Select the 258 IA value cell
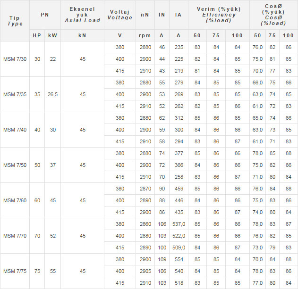This screenshot has width=298, height=289. tap(179, 177)
